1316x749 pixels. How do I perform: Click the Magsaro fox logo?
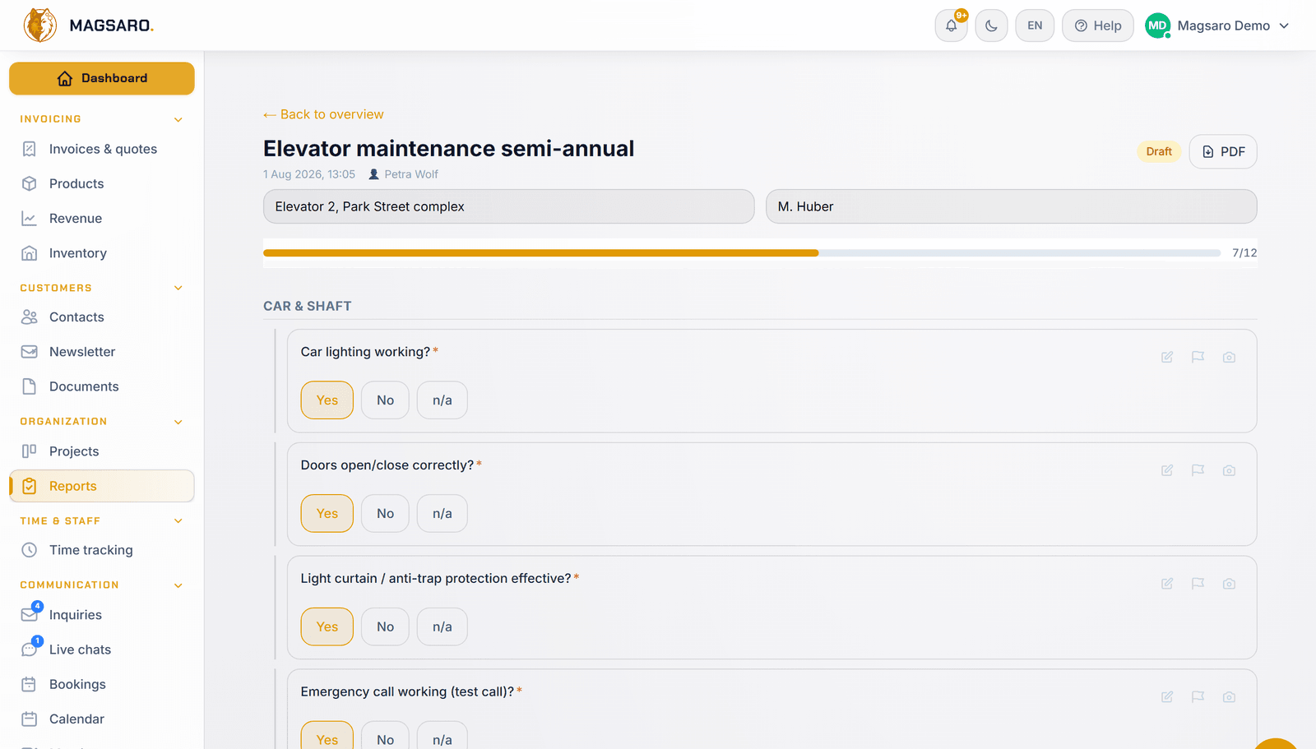(x=40, y=25)
